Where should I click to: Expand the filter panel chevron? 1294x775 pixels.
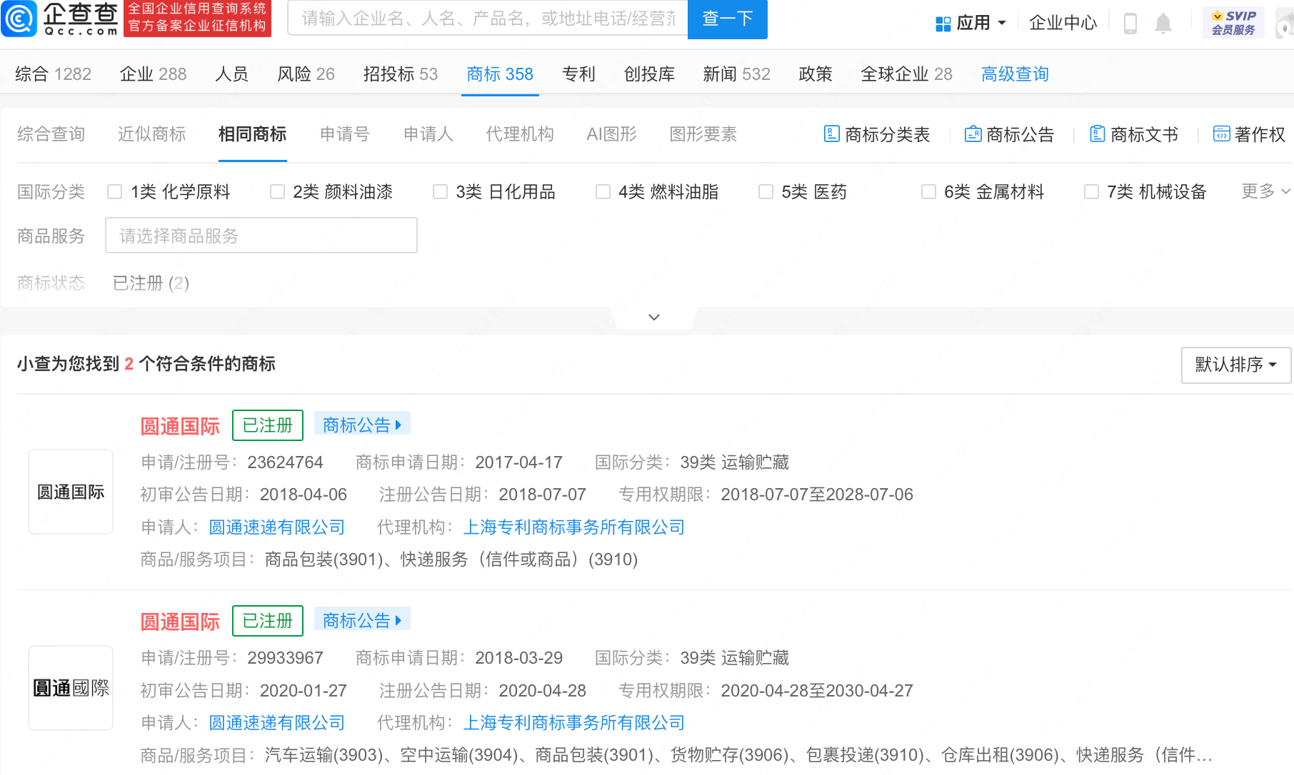click(654, 317)
